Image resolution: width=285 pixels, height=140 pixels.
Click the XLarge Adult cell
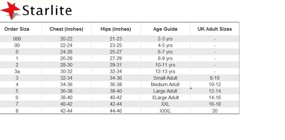(x=165, y=98)
